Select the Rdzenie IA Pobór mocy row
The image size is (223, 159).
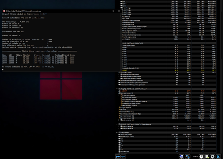pos(167,112)
